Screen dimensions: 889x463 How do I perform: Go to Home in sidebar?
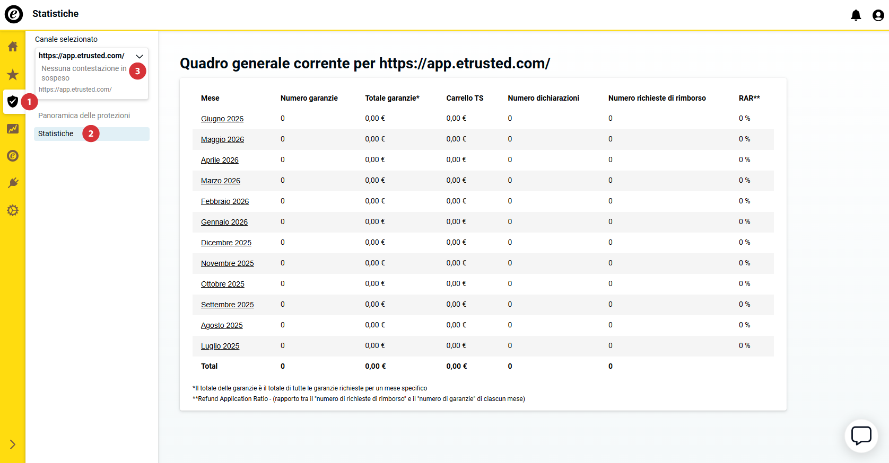13,47
